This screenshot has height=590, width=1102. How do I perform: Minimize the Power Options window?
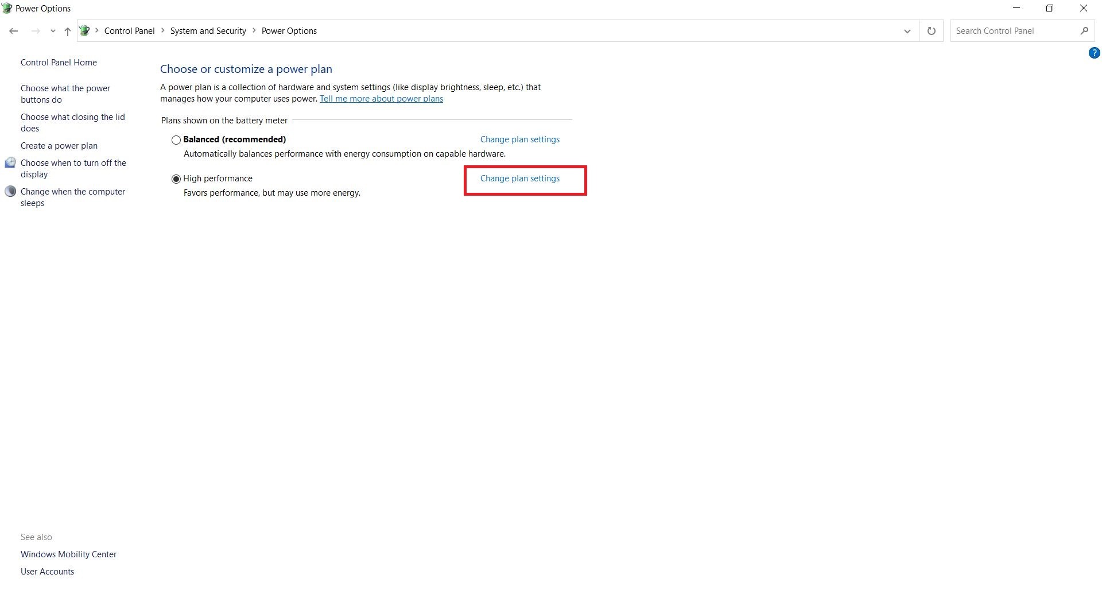pos(1016,8)
